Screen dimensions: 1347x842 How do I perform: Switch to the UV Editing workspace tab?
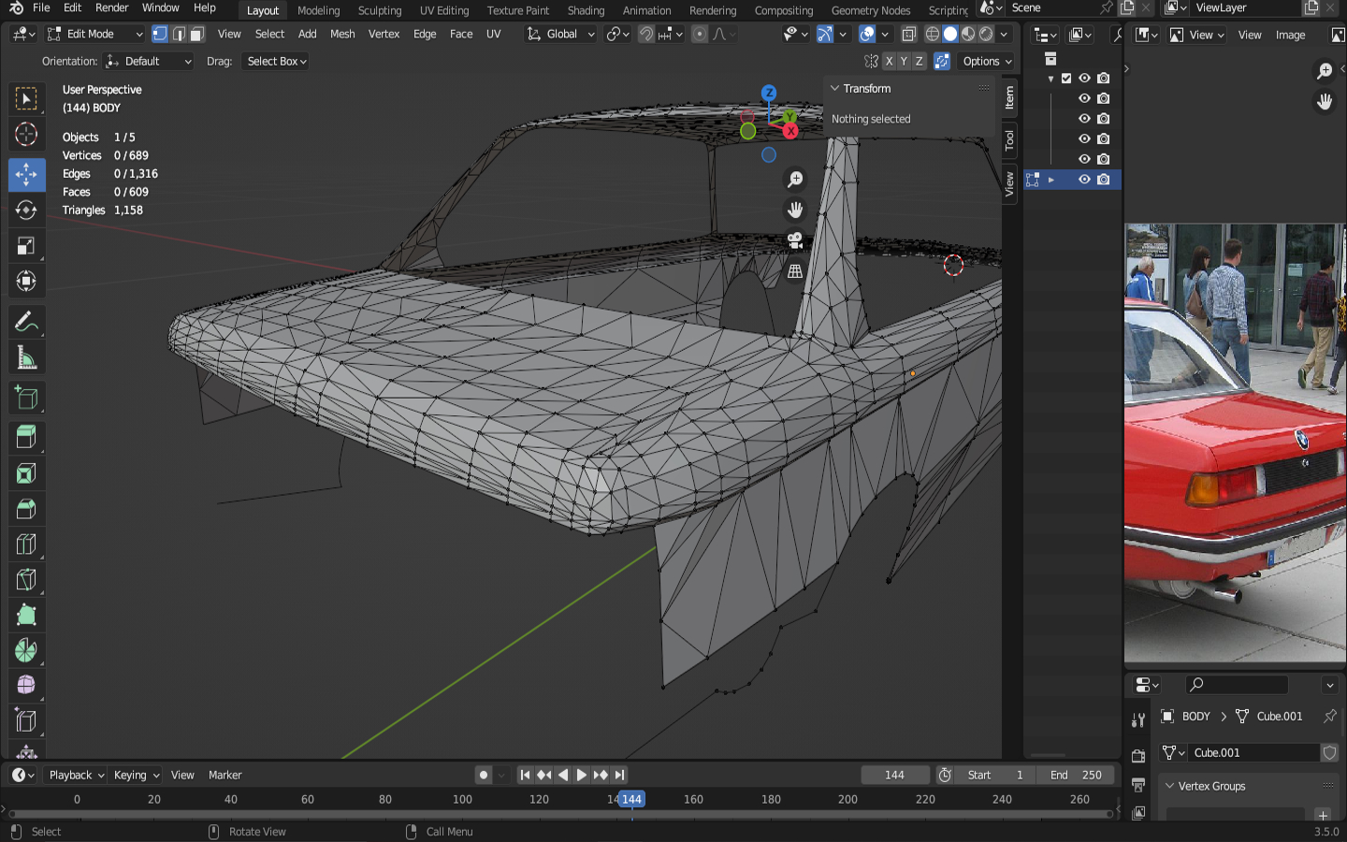tap(443, 10)
